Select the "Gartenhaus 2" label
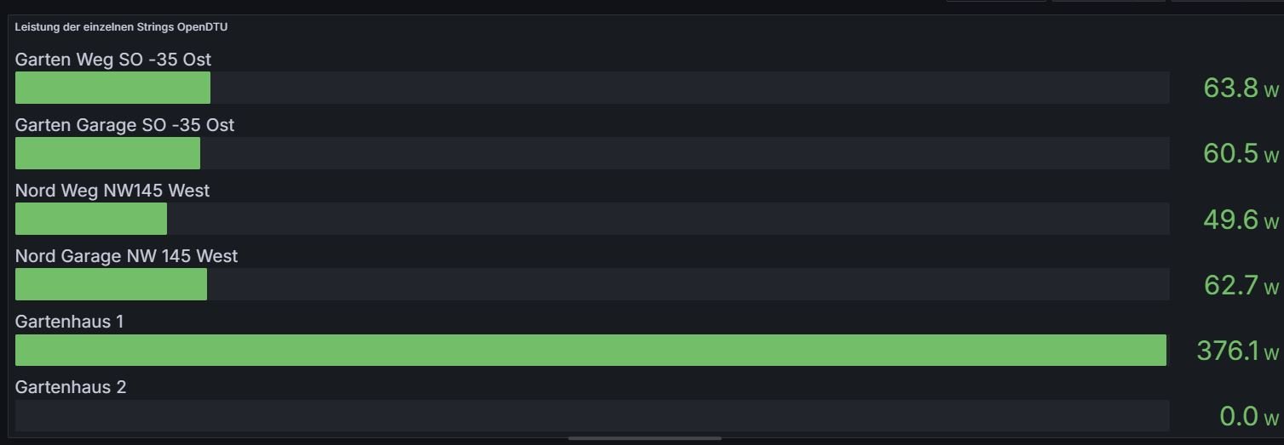 click(x=71, y=387)
